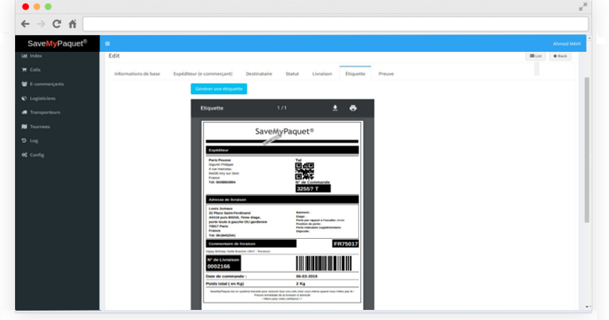Download the label PDF with the download icon

[335, 108]
